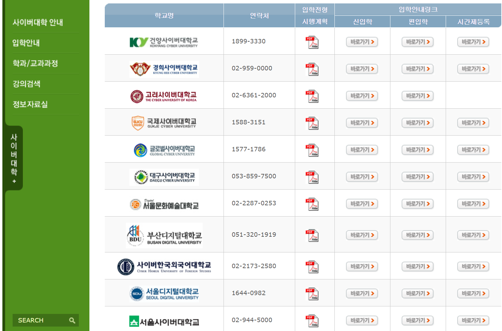Image resolution: width=502 pixels, height=331 pixels.
Task: Click 고려사이버대학교 logo
Action: [x=164, y=96]
